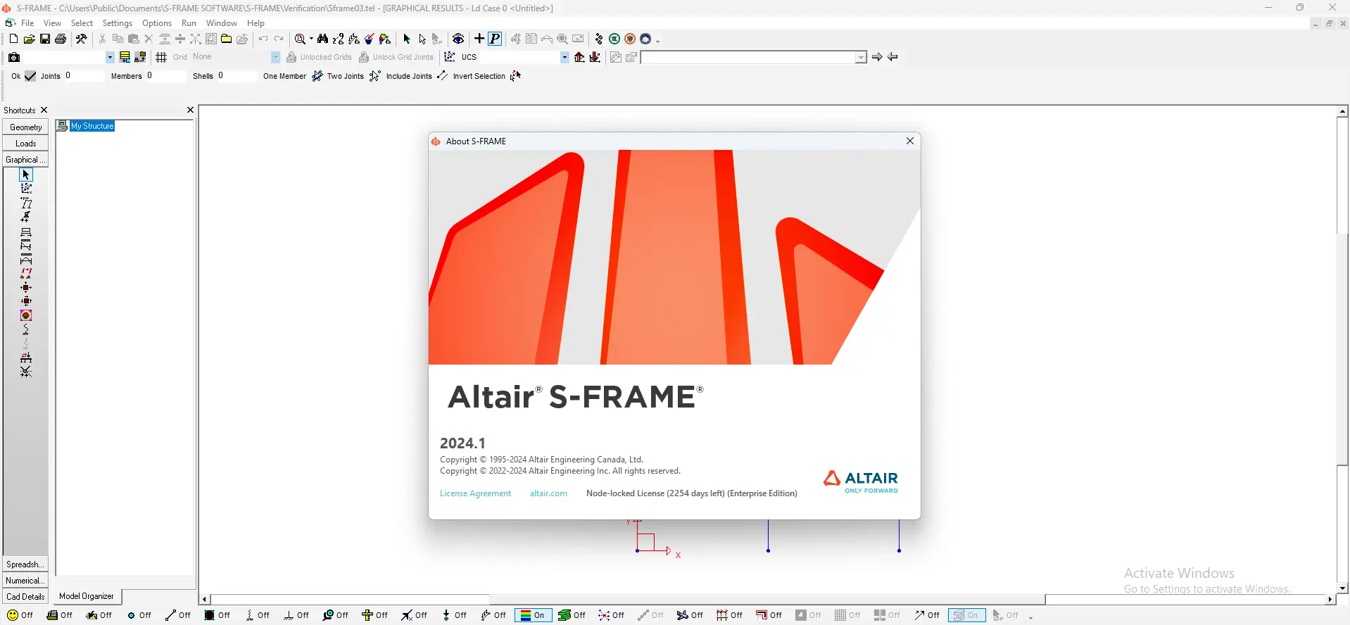The height and width of the screenshot is (625, 1350).
Task: Open the View menu
Action: point(53,23)
